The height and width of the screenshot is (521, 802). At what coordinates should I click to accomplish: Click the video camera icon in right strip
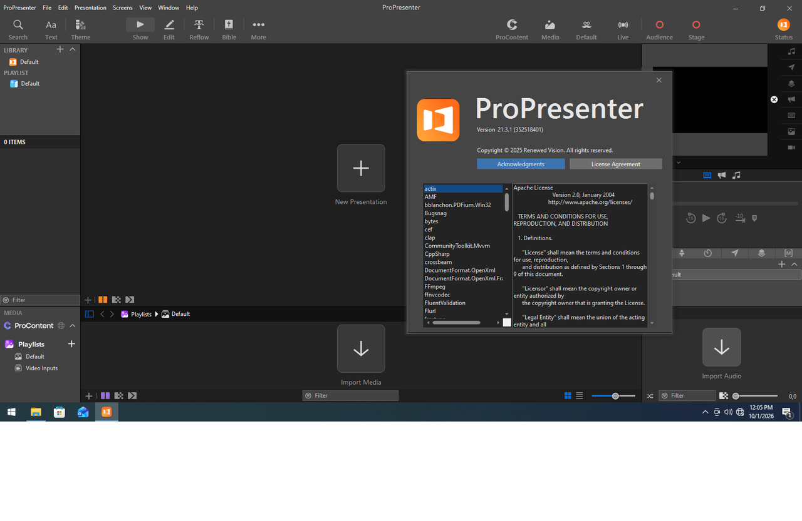coord(791,148)
